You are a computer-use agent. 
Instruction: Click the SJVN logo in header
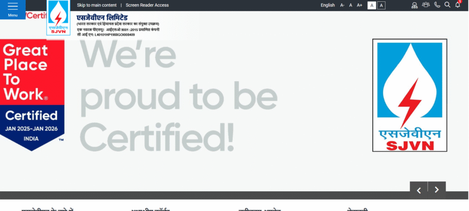[x=59, y=17]
